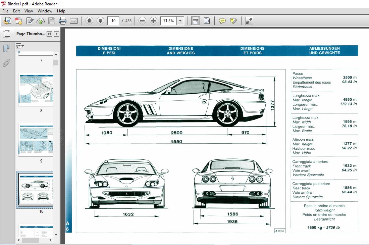
Task: Expand the thumbnails pane arrow
Action: 56,34
